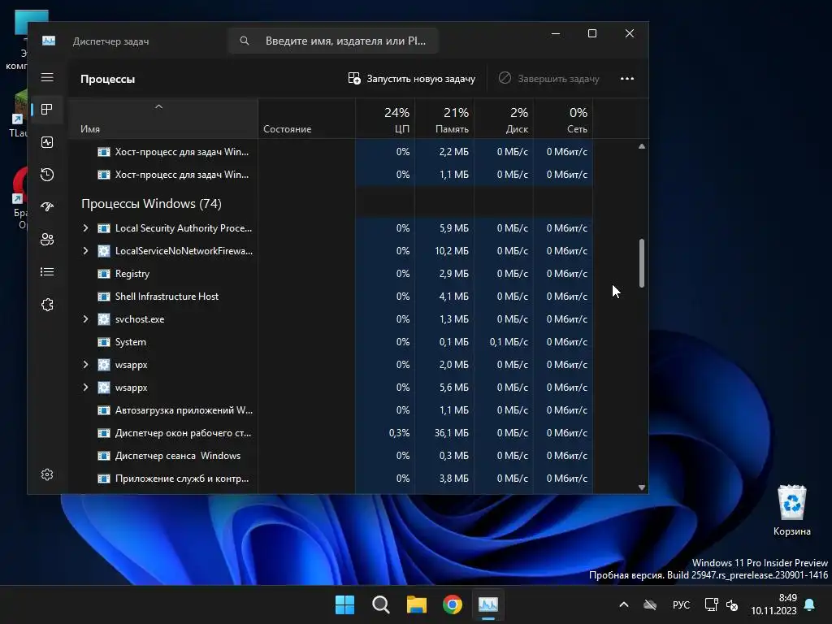Click the scrollbar up arrow
The image size is (832, 624).
(x=642, y=146)
